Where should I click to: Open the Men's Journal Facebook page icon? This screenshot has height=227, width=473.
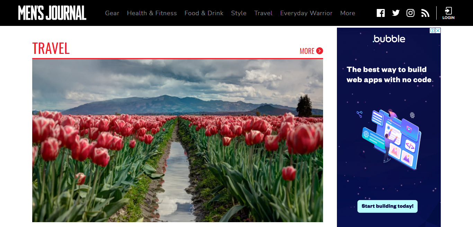(x=381, y=13)
